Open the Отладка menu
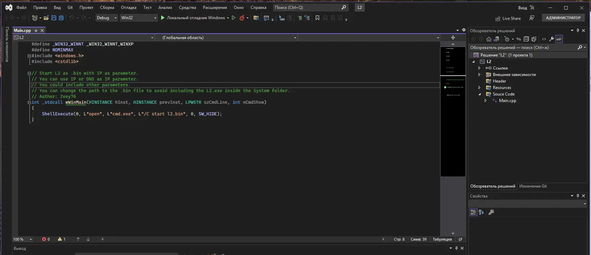Image resolution: width=591 pixels, height=255 pixels. (129, 8)
